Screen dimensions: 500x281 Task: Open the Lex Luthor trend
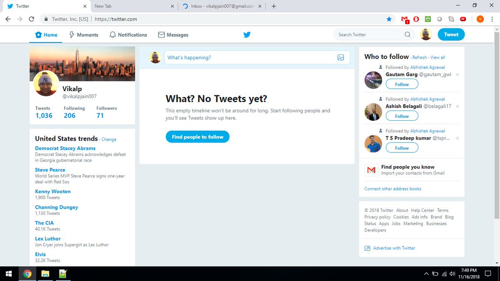pyautogui.click(x=48, y=239)
